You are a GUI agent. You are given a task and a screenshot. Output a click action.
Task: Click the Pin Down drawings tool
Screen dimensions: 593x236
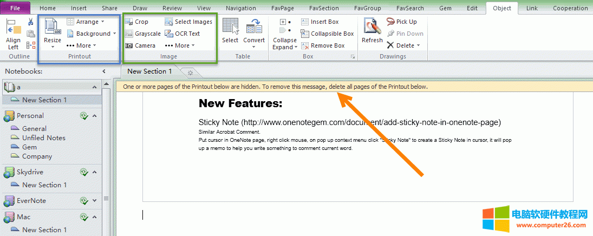point(405,34)
